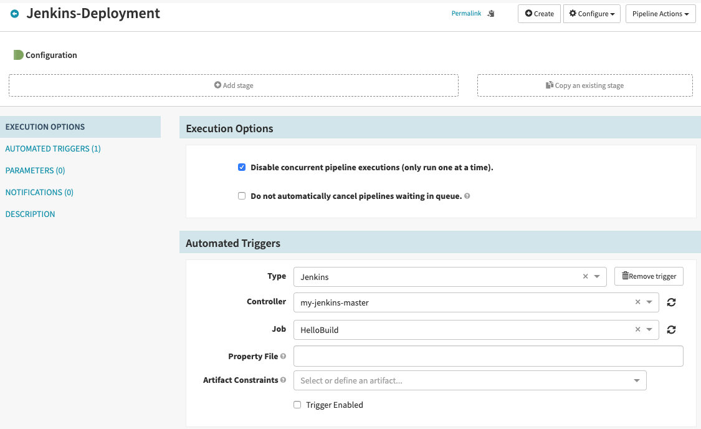Select the Configuration stage label
The width and height of the screenshot is (701, 429).
[x=51, y=55]
